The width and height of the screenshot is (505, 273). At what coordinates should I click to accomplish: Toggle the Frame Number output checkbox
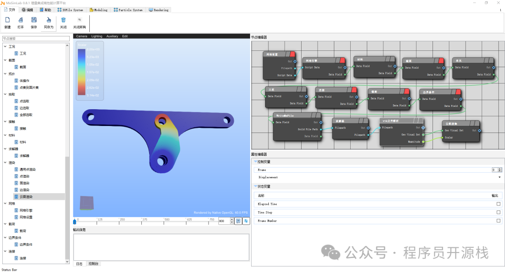tap(498, 221)
